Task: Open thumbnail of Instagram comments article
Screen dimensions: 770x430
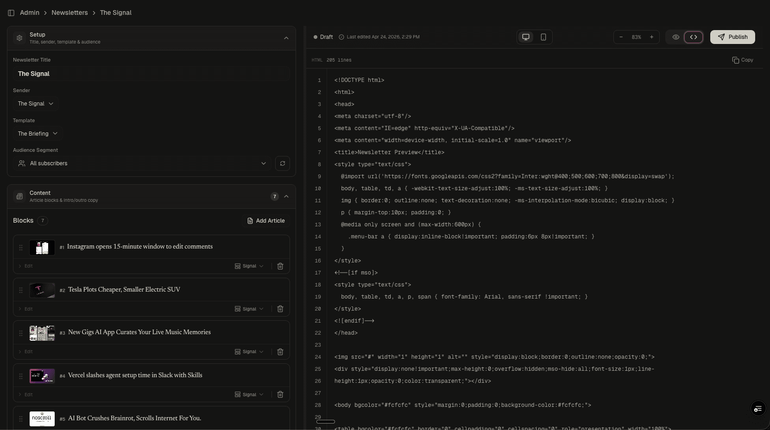Action: point(42,248)
